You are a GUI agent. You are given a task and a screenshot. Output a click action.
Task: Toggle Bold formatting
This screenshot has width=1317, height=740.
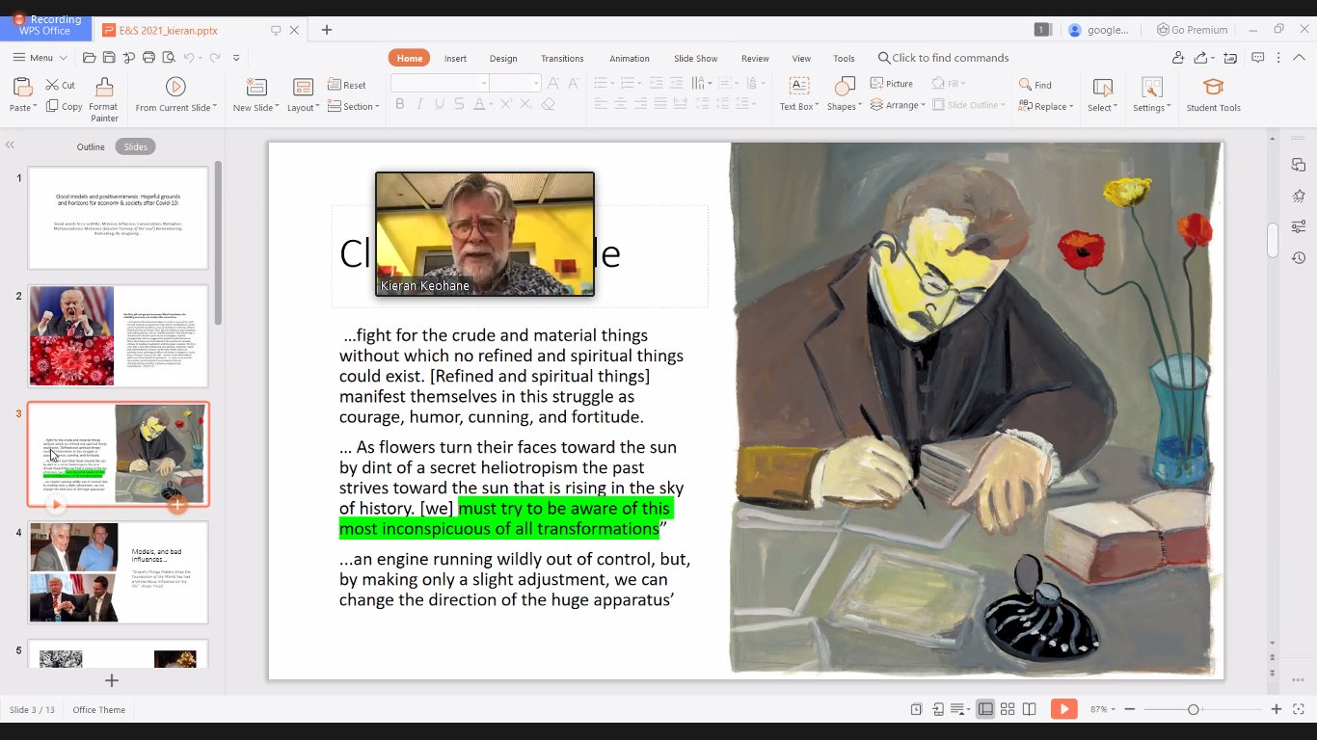tap(400, 104)
